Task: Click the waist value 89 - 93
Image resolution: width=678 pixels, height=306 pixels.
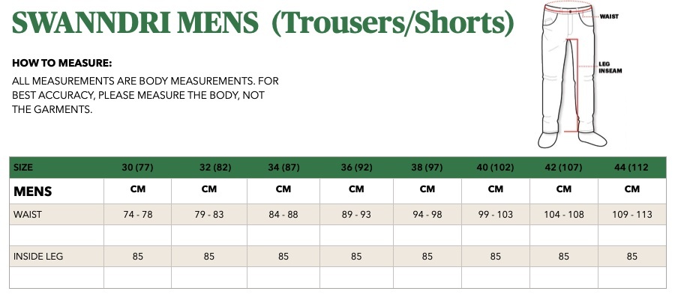Action: click(x=356, y=215)
